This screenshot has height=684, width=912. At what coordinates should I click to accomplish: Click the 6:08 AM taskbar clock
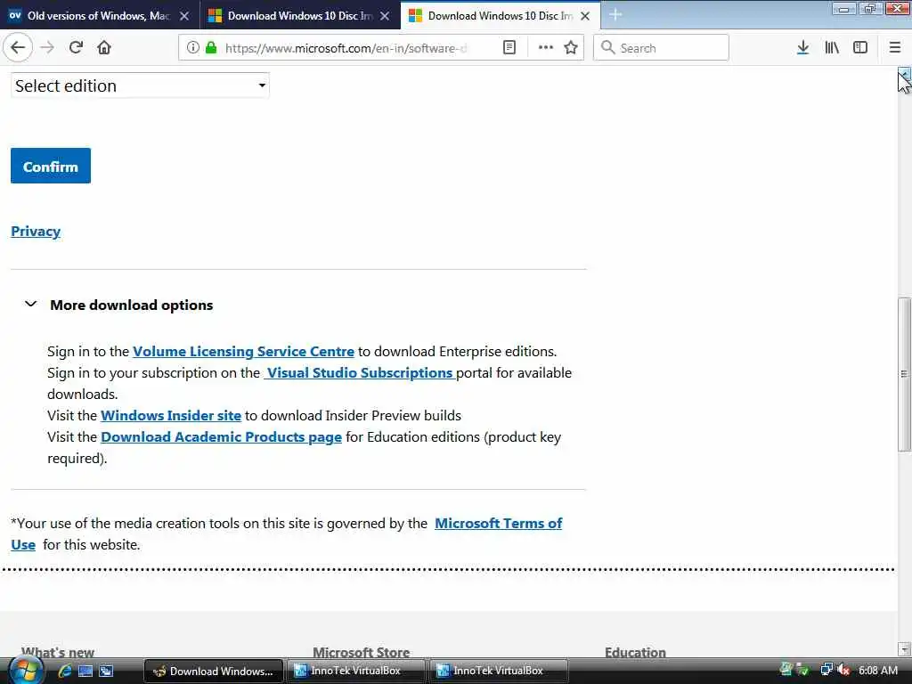pos(878,671)
